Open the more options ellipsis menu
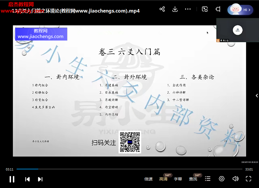The width and height of the screenshot is (259, 188). [188, 9]
